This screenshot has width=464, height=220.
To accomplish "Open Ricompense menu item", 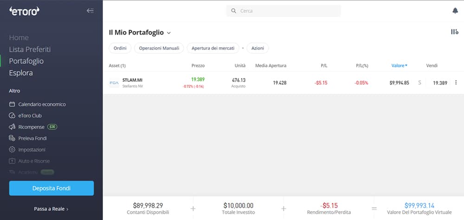I will click(x=32, y=127).
